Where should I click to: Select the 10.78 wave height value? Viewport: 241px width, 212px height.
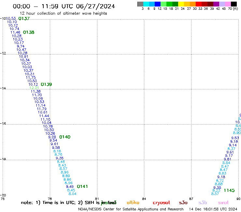pos(48,127)
